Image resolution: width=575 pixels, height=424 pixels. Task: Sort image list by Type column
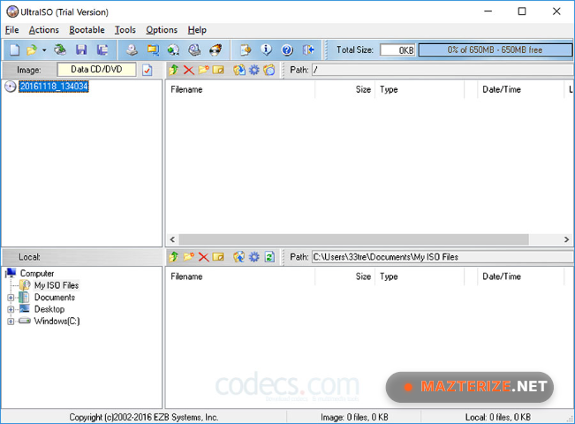(x=420, y=89)
